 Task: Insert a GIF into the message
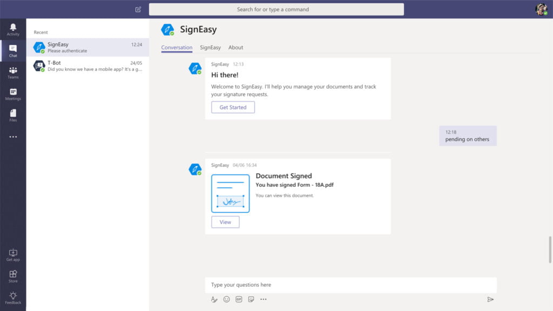coord(239,299)
